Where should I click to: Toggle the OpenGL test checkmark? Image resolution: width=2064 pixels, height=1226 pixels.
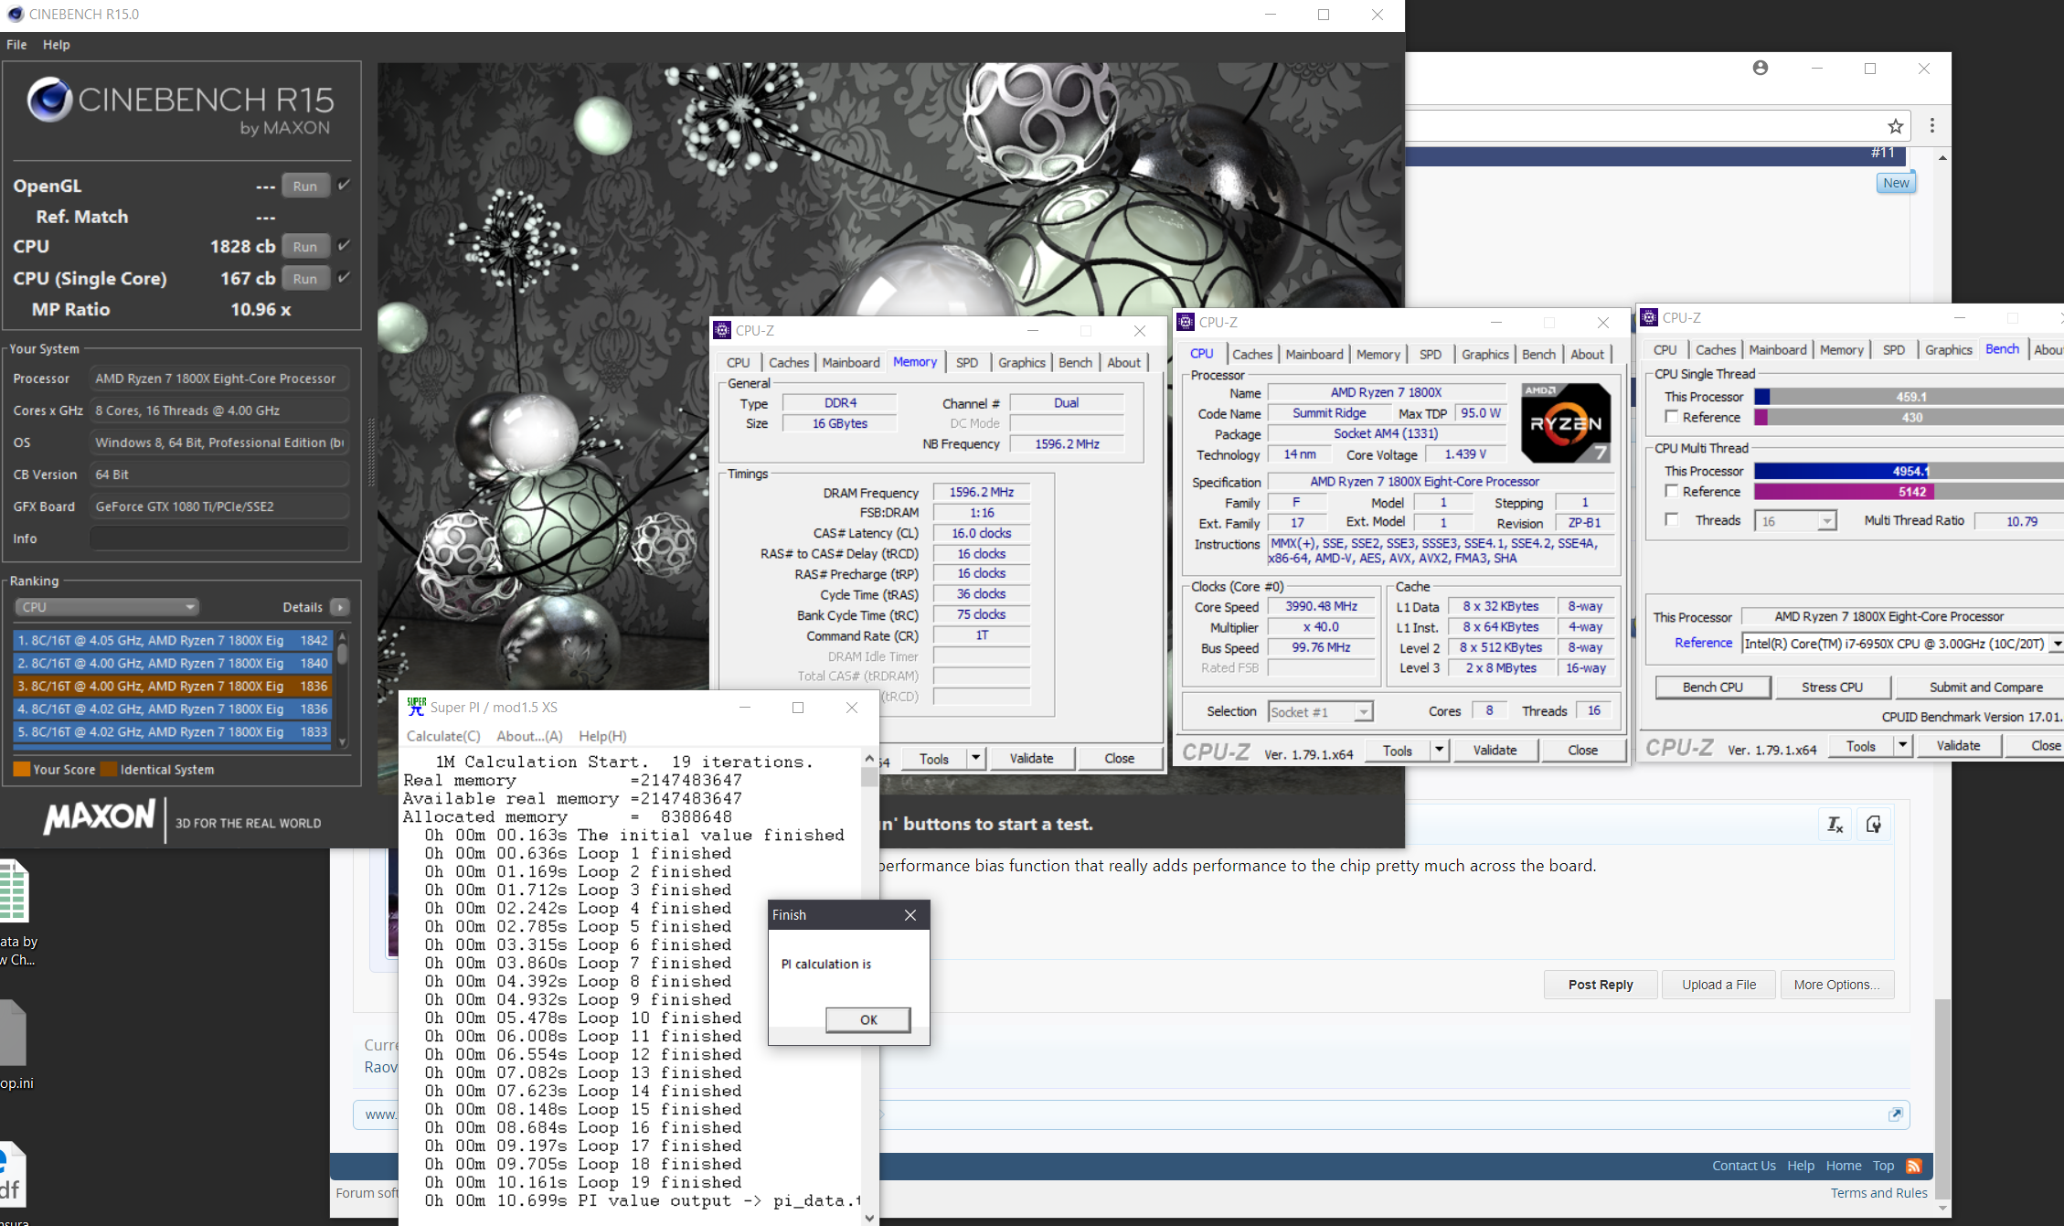click(344, 185)
